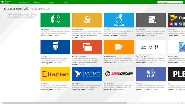Click the 319,00 Kč price text
This screenshot has width=185, height=104.
(75, 63)
